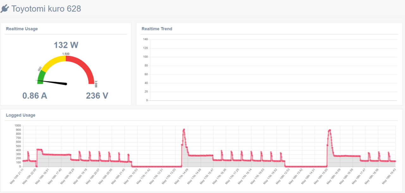Click the May 16th 17:40 axis label
This screenshot has width=405, height=193.
[54, 176]
